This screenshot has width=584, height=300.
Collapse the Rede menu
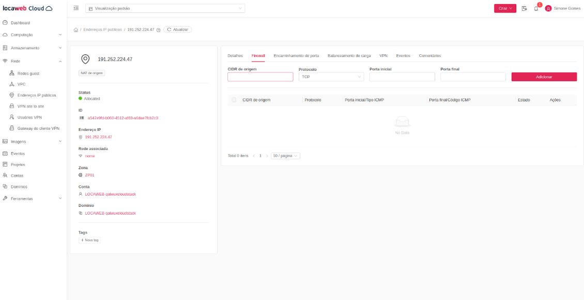point(33,61)
